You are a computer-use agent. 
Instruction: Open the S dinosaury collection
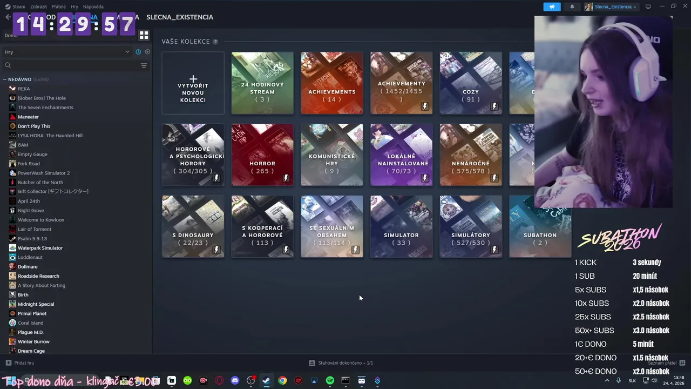pos(193,226)
